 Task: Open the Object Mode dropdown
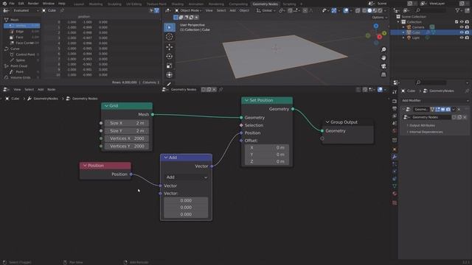pos(189,10)
